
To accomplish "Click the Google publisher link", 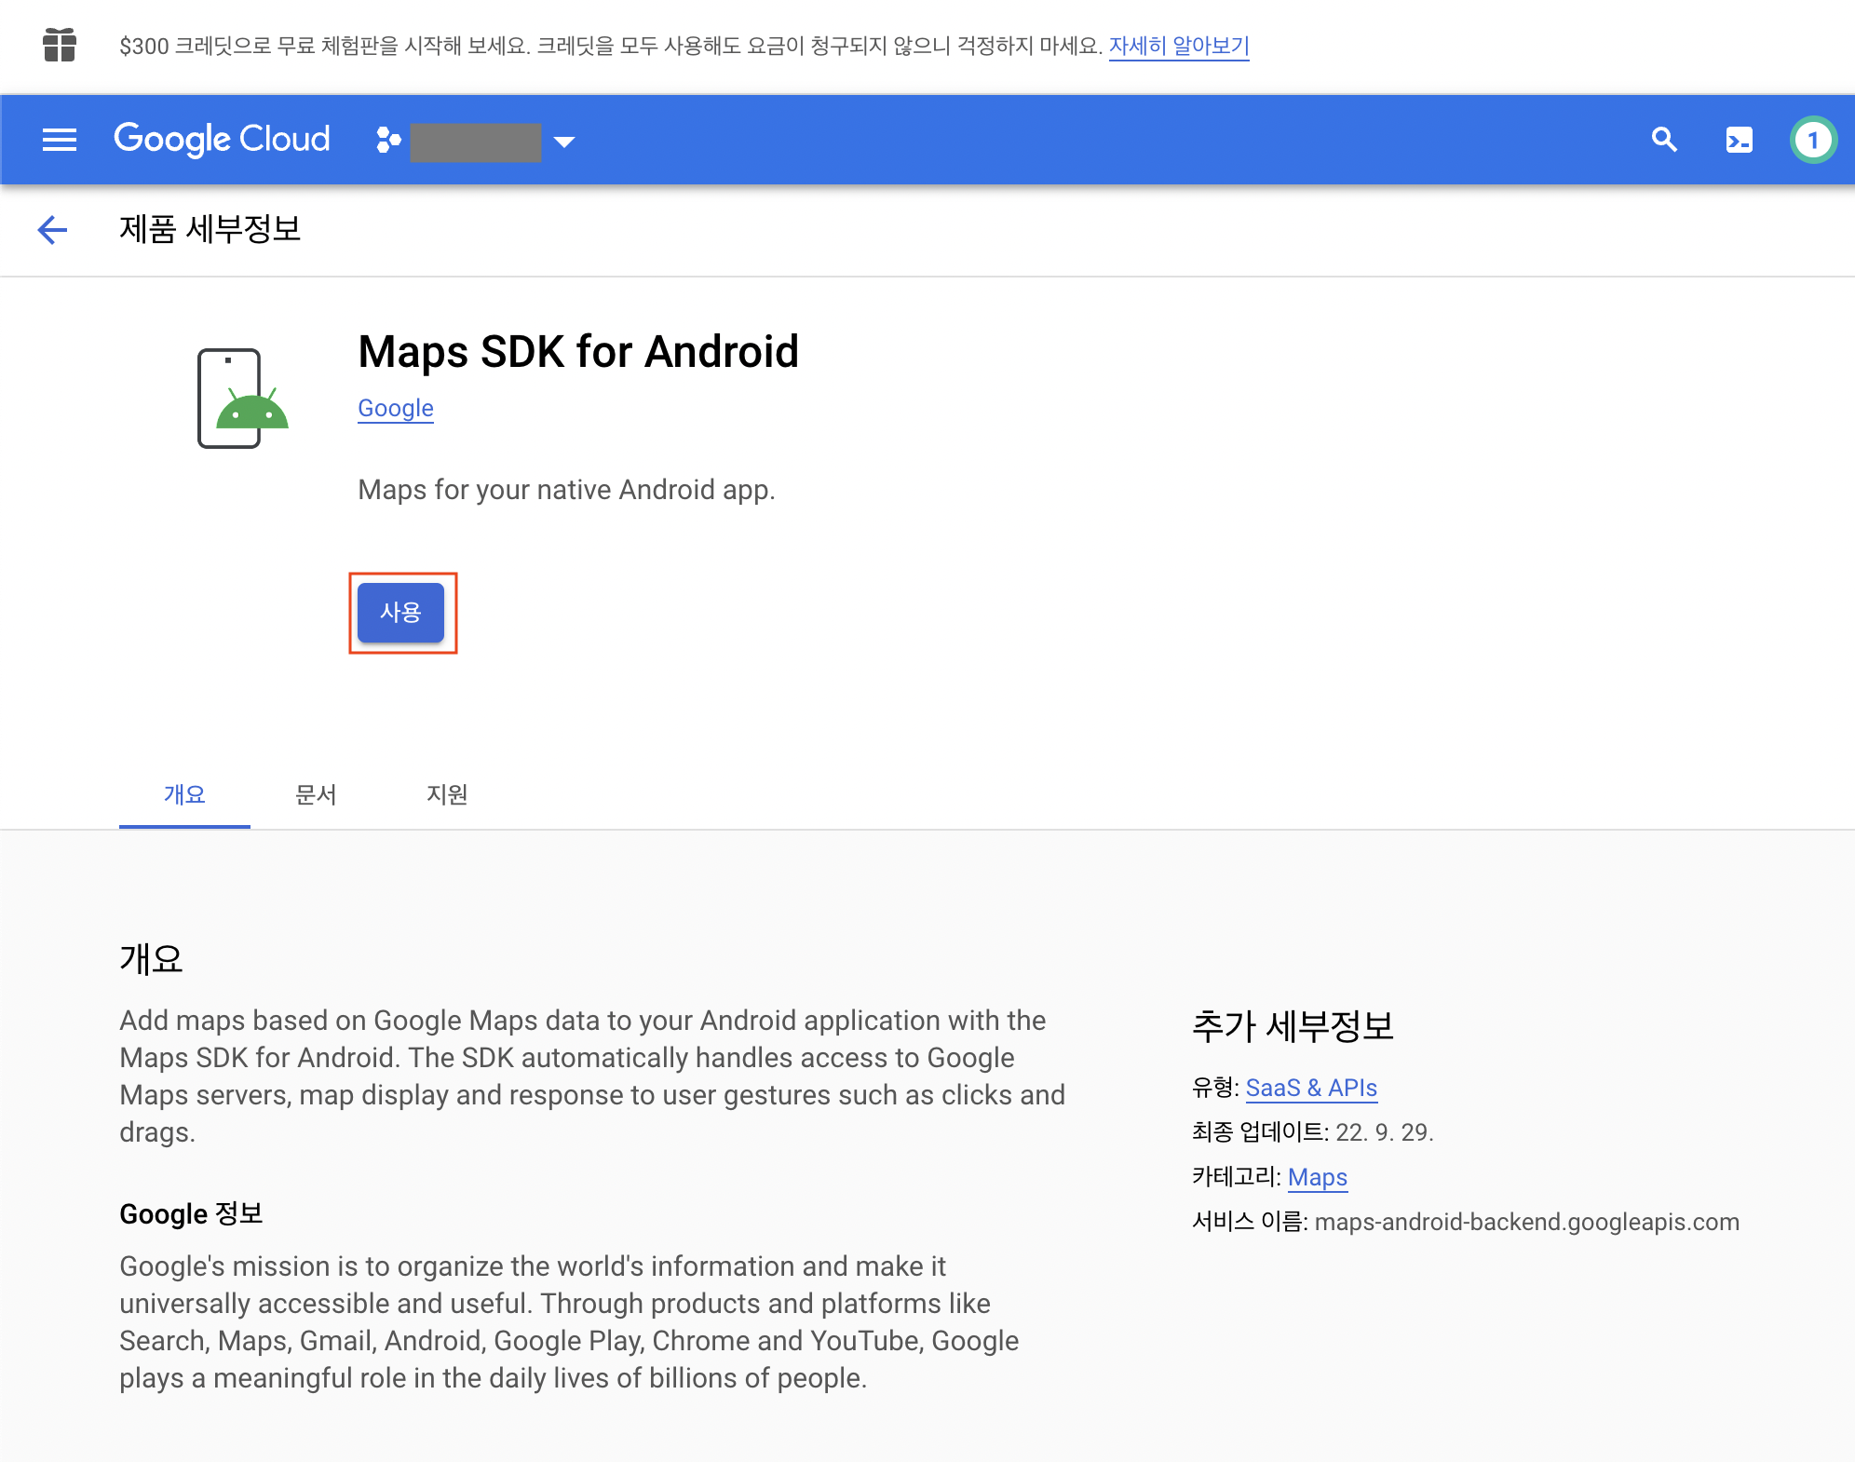I will coord(396,409).
